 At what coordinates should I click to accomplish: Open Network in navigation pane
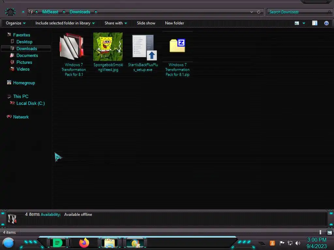click(21, 117)
